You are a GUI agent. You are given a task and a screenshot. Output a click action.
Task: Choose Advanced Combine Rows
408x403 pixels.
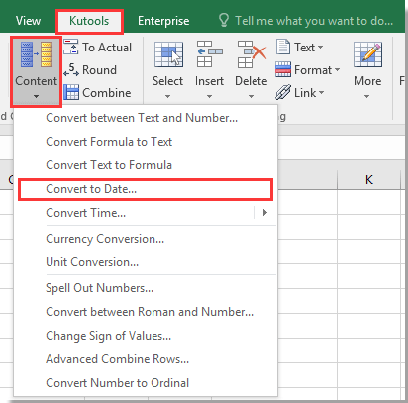(x=146, y=359)
